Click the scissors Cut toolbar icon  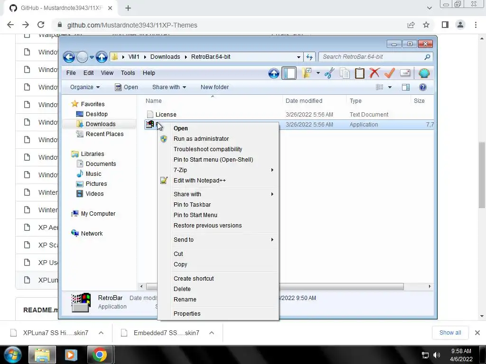329,73
